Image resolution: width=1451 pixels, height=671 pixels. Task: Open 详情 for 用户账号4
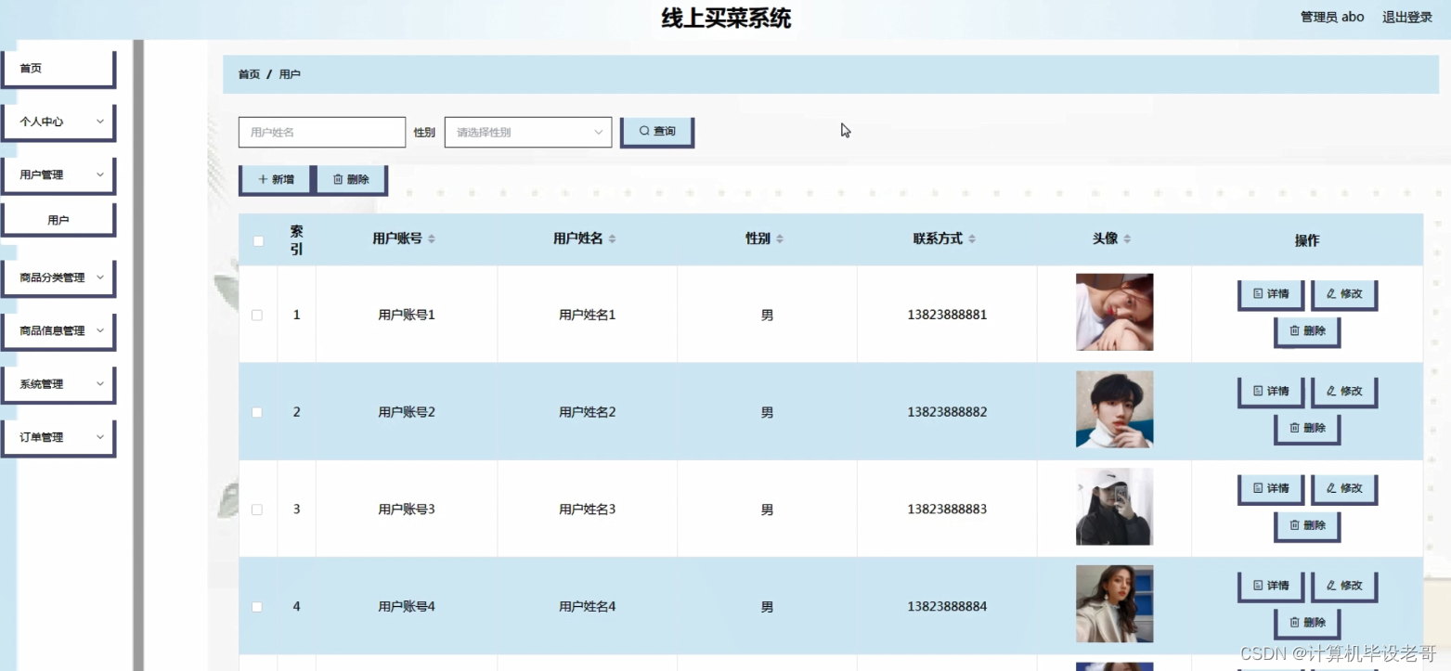(x=1271, y=587)
